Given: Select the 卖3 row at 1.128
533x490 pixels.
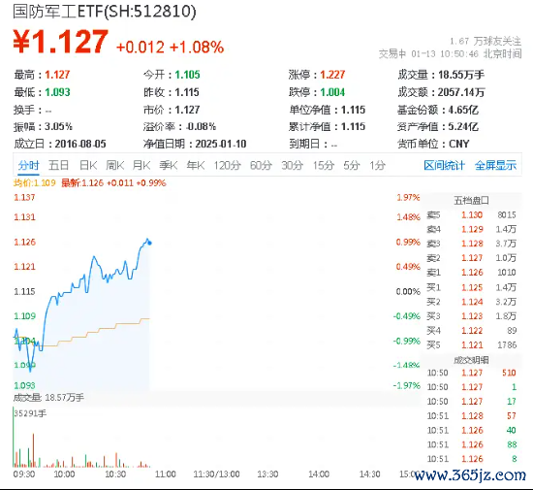Looking at the screenshot, I should tap(472, 244).
